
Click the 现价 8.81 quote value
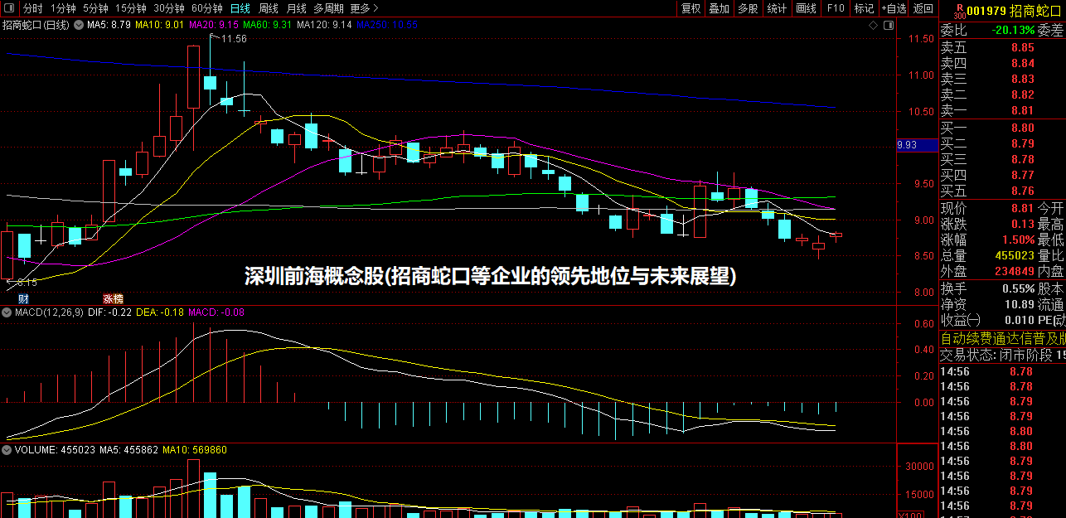tap(1022, 208)
